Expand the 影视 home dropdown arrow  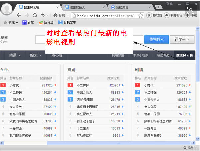click(68, 15)
